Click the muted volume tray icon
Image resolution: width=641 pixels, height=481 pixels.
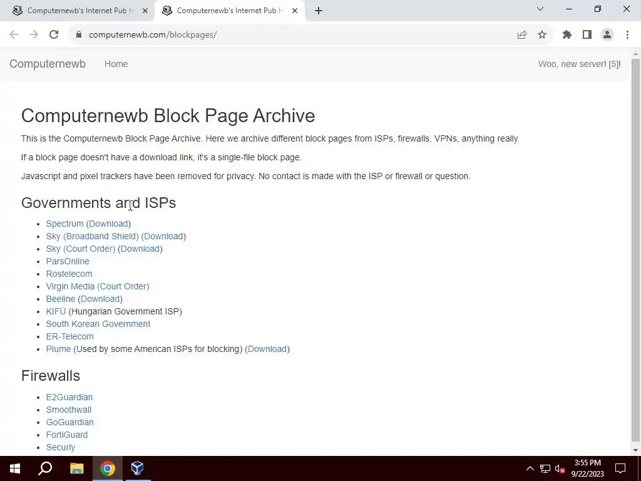(560, 468)
